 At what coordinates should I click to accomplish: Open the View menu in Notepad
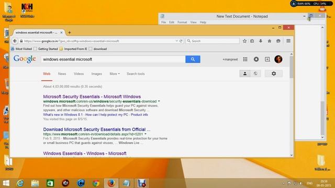193,22
